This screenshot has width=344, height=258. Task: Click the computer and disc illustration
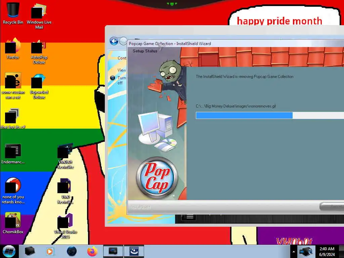point(158,131)
